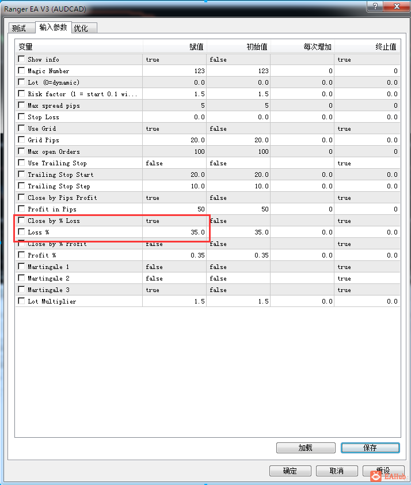Check the Martingale 2 checkbox

click(x=21, y=278)
